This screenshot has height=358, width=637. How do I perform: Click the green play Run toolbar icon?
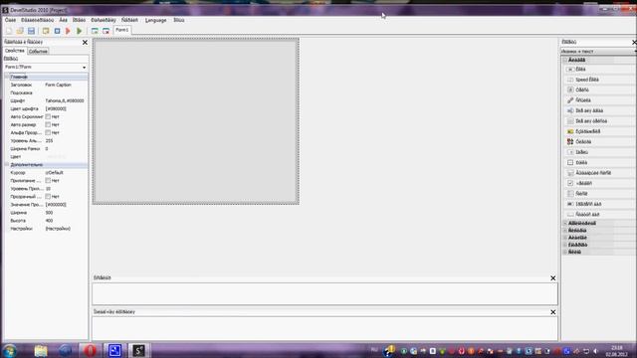click(x=80, y=31)
